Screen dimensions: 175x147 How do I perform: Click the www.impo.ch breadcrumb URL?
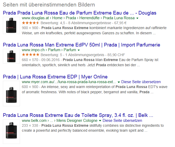click(x=33, y=50)
